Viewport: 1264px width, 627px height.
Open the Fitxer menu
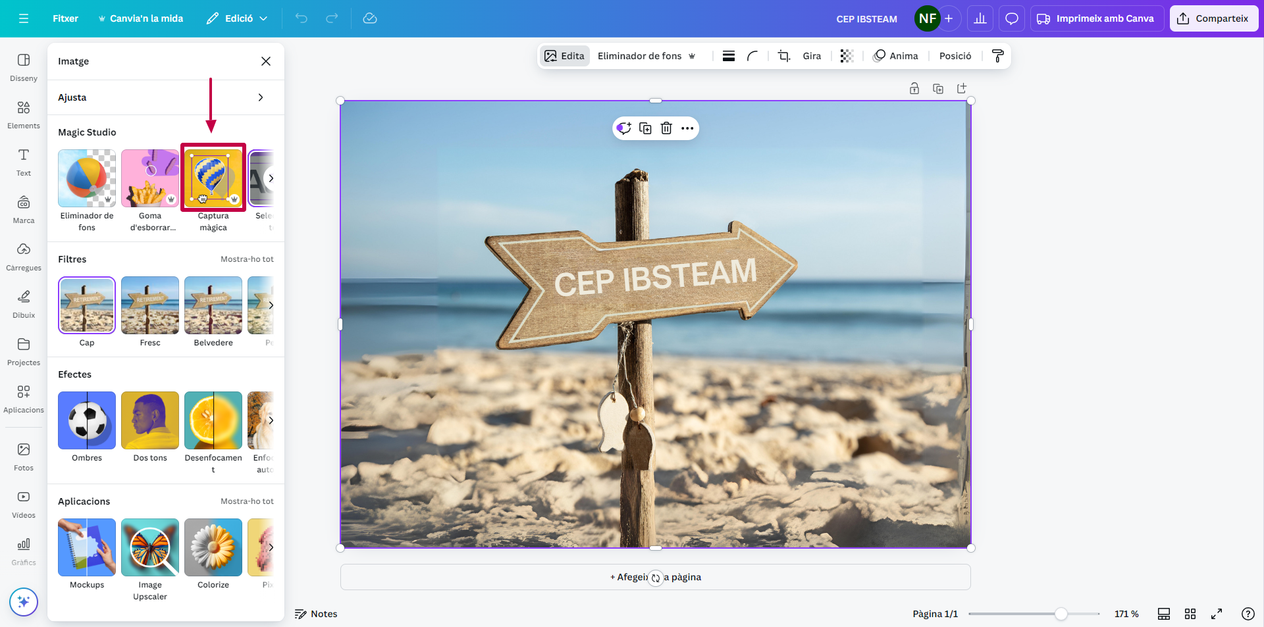[65, 18]
